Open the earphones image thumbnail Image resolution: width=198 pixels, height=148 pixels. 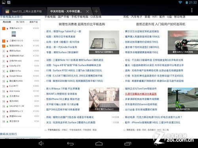(183, 42)
